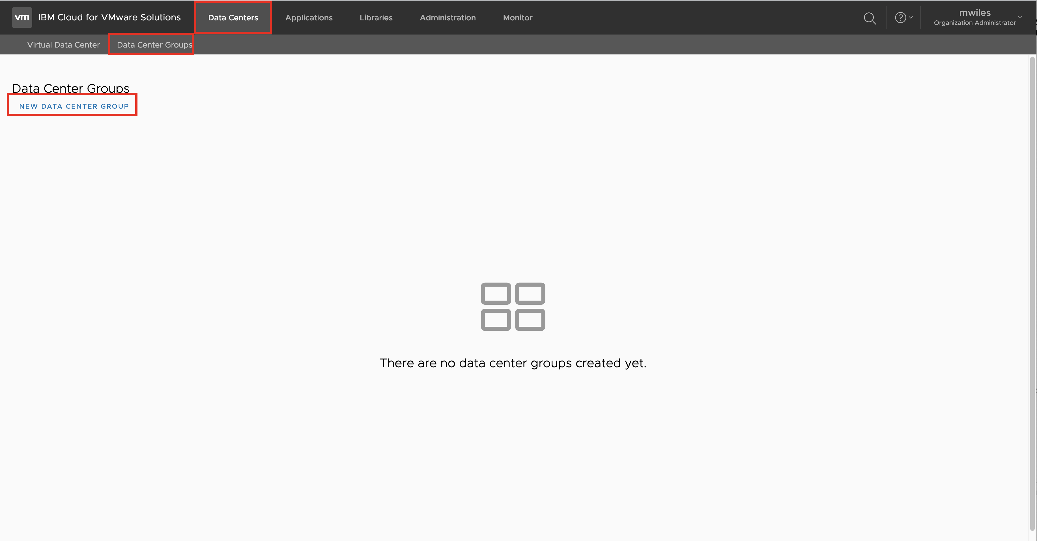Go to the Libraries tab
The width and height of the screenshot is (1037, 541).
point(376,18)
